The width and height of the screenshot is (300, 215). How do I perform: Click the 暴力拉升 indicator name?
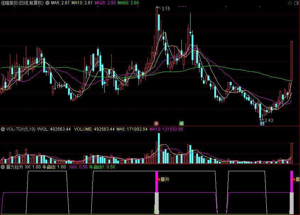click(15, 167)
